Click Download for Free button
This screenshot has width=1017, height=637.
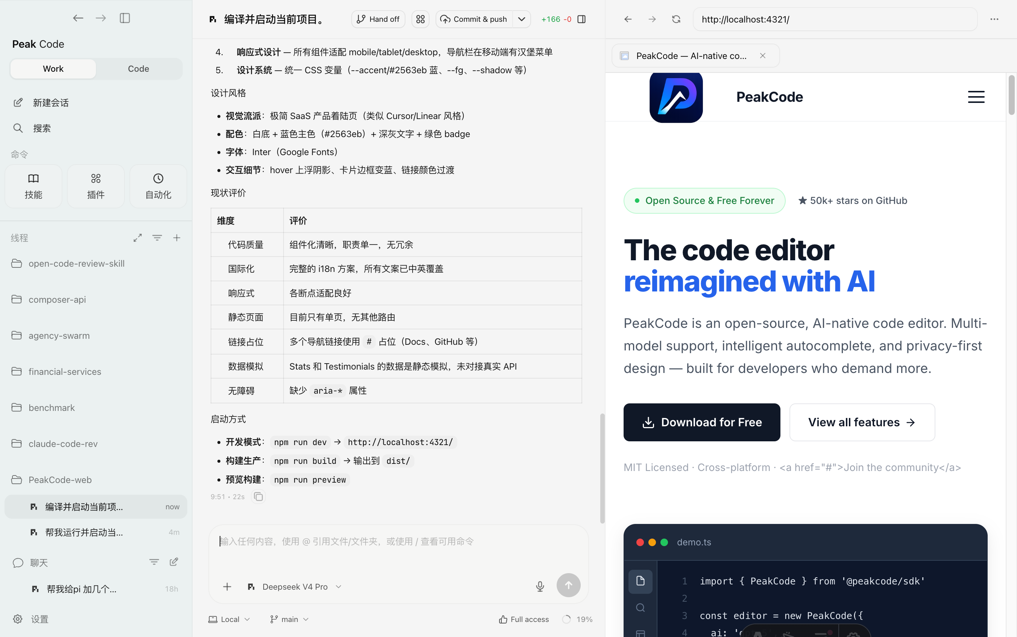(x=702, y=423)
